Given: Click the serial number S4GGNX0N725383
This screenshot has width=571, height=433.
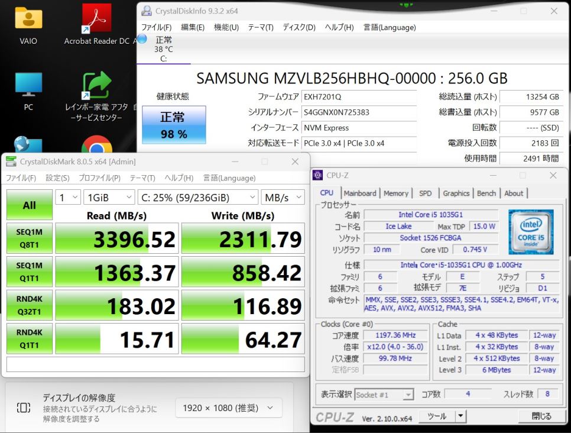Looking at the screenshot, I should pos(359,112).
